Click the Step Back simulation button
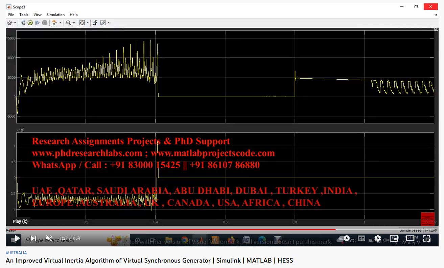Screen dimensions: 444x268 pyautogui.click(x=23, y=23)
